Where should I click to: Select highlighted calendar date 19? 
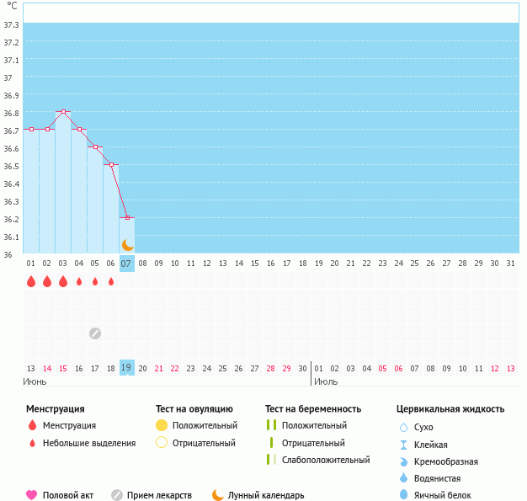point(127,368)
